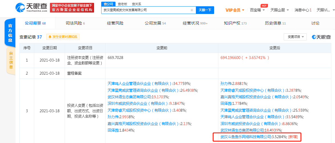The image size is (335, 143).
Task: Open the 天眼企服 dropdown menu
Action: (x=280, y=10)
